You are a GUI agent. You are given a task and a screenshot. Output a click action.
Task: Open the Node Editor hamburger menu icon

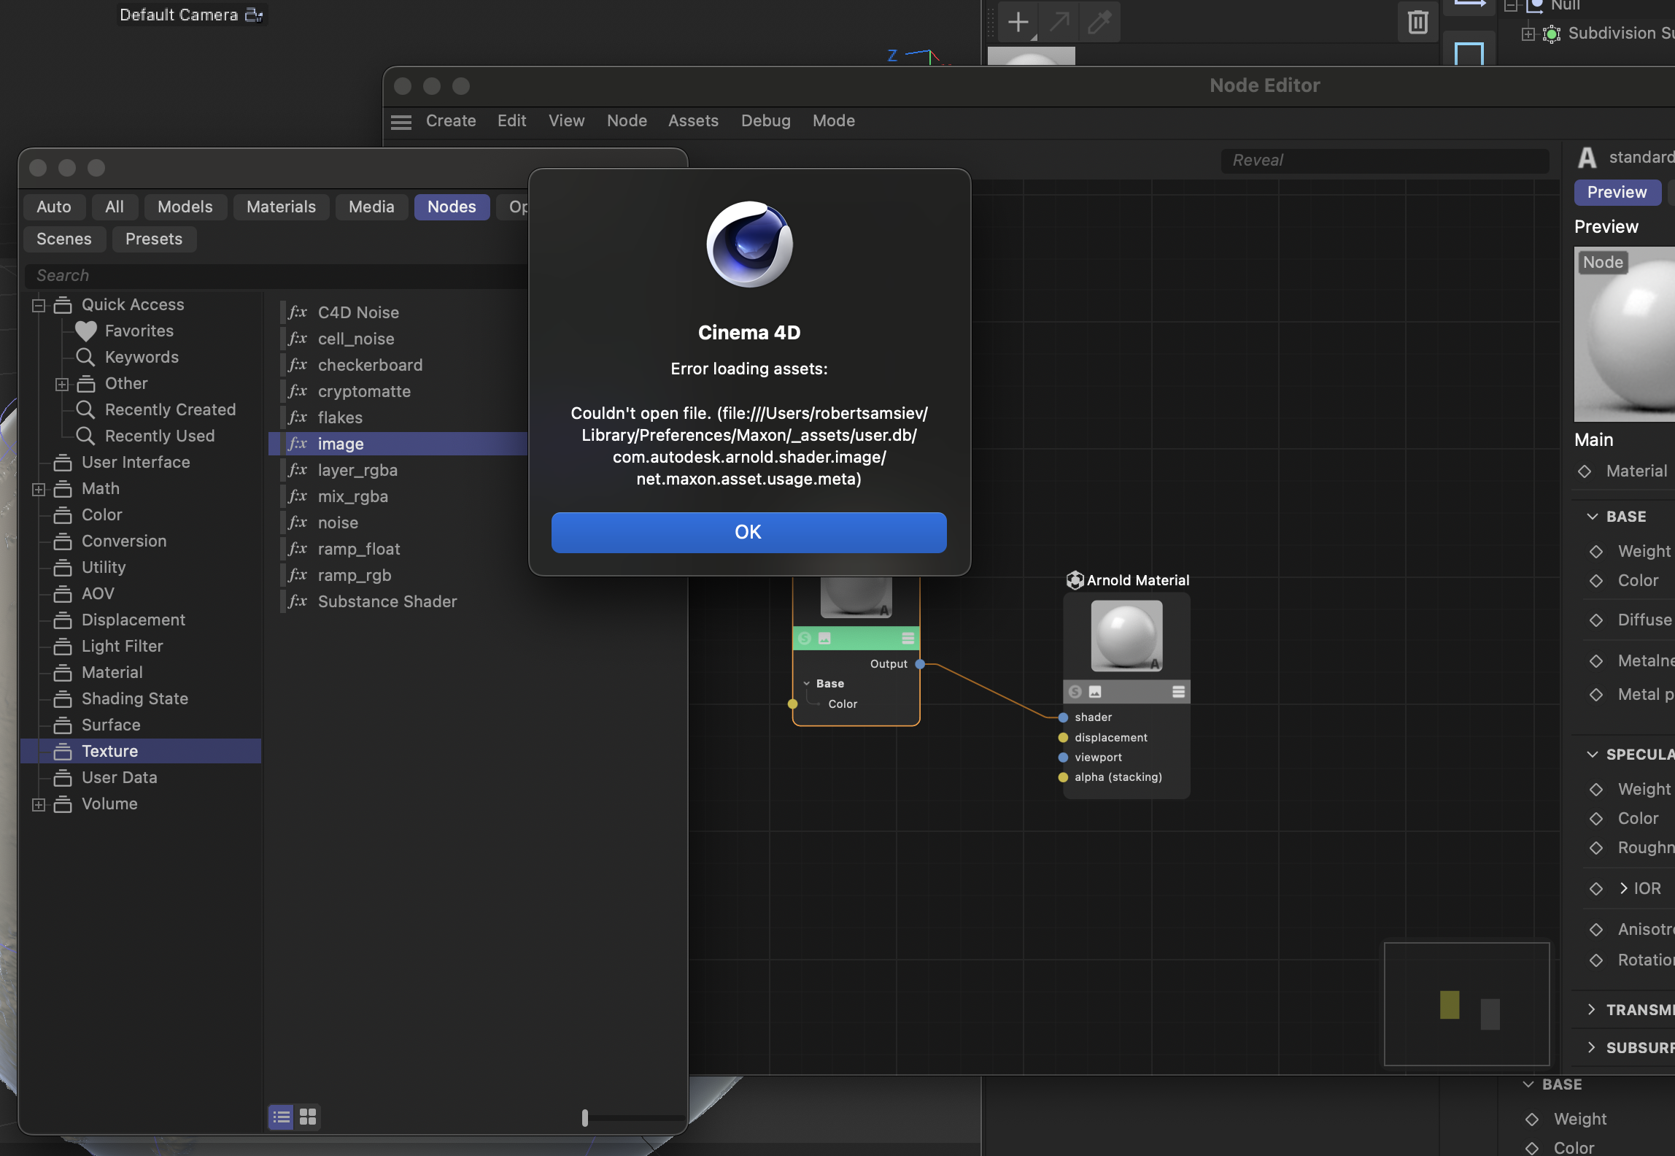[x=401, y=122]
